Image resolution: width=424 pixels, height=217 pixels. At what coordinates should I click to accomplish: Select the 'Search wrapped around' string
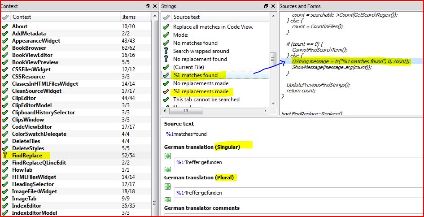click(x=201, y=51)
